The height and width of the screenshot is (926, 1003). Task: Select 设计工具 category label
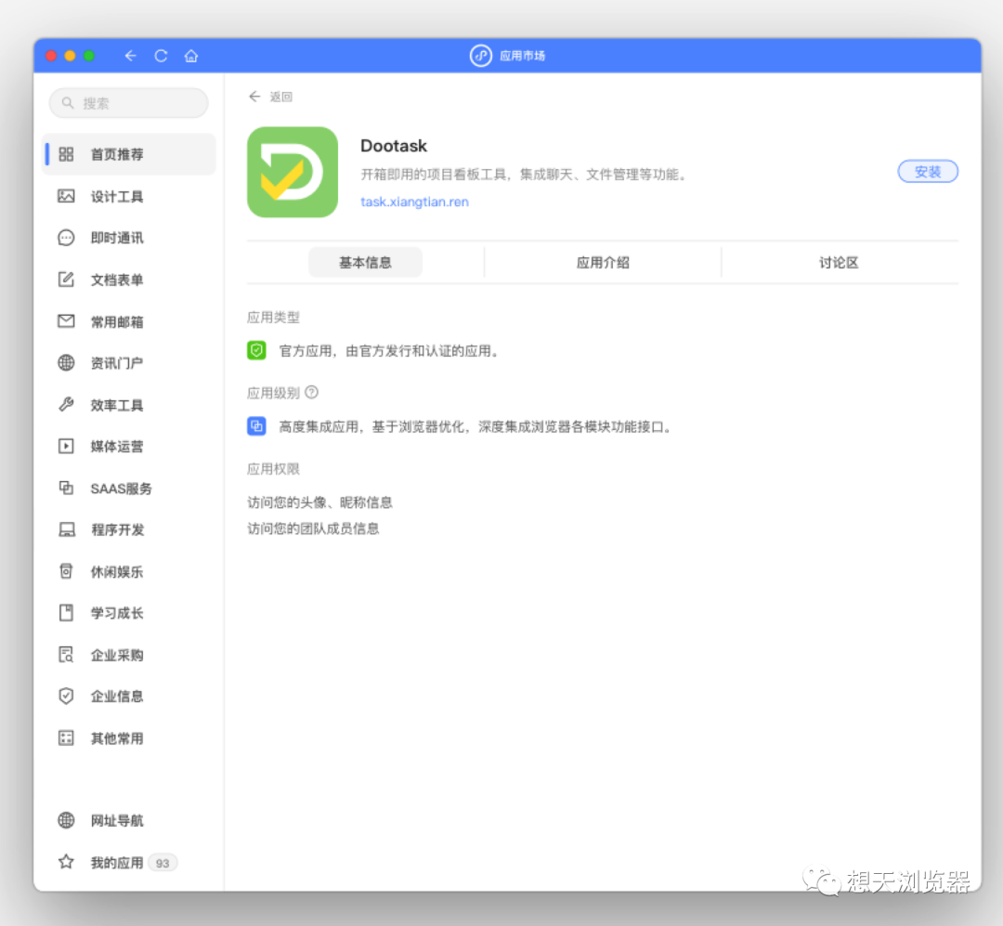point(117,197)
